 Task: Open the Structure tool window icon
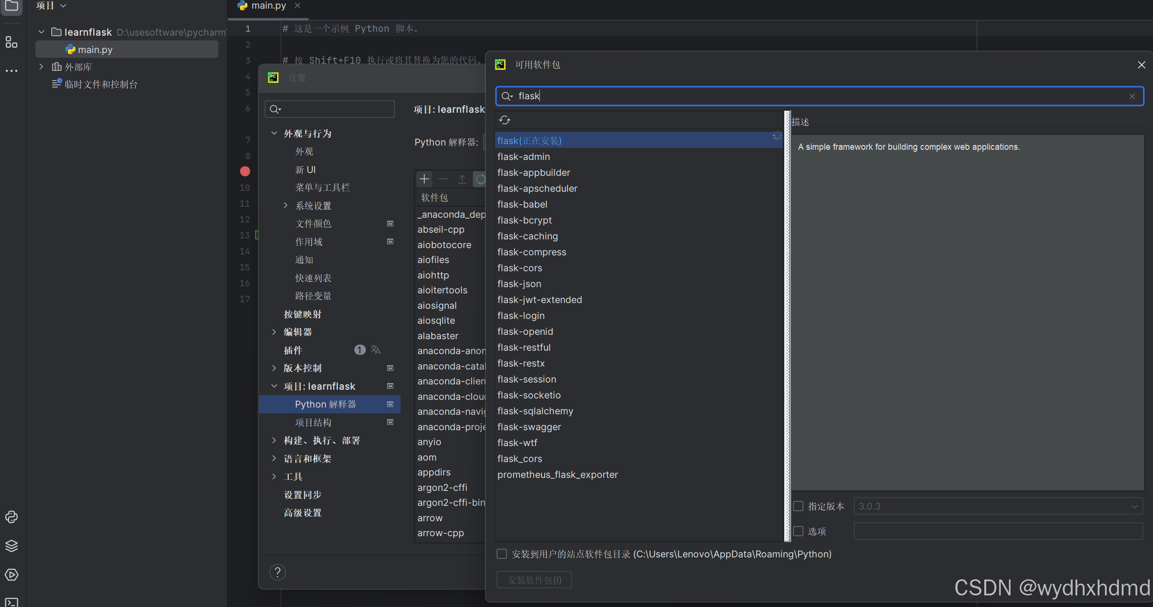(12, 42)
